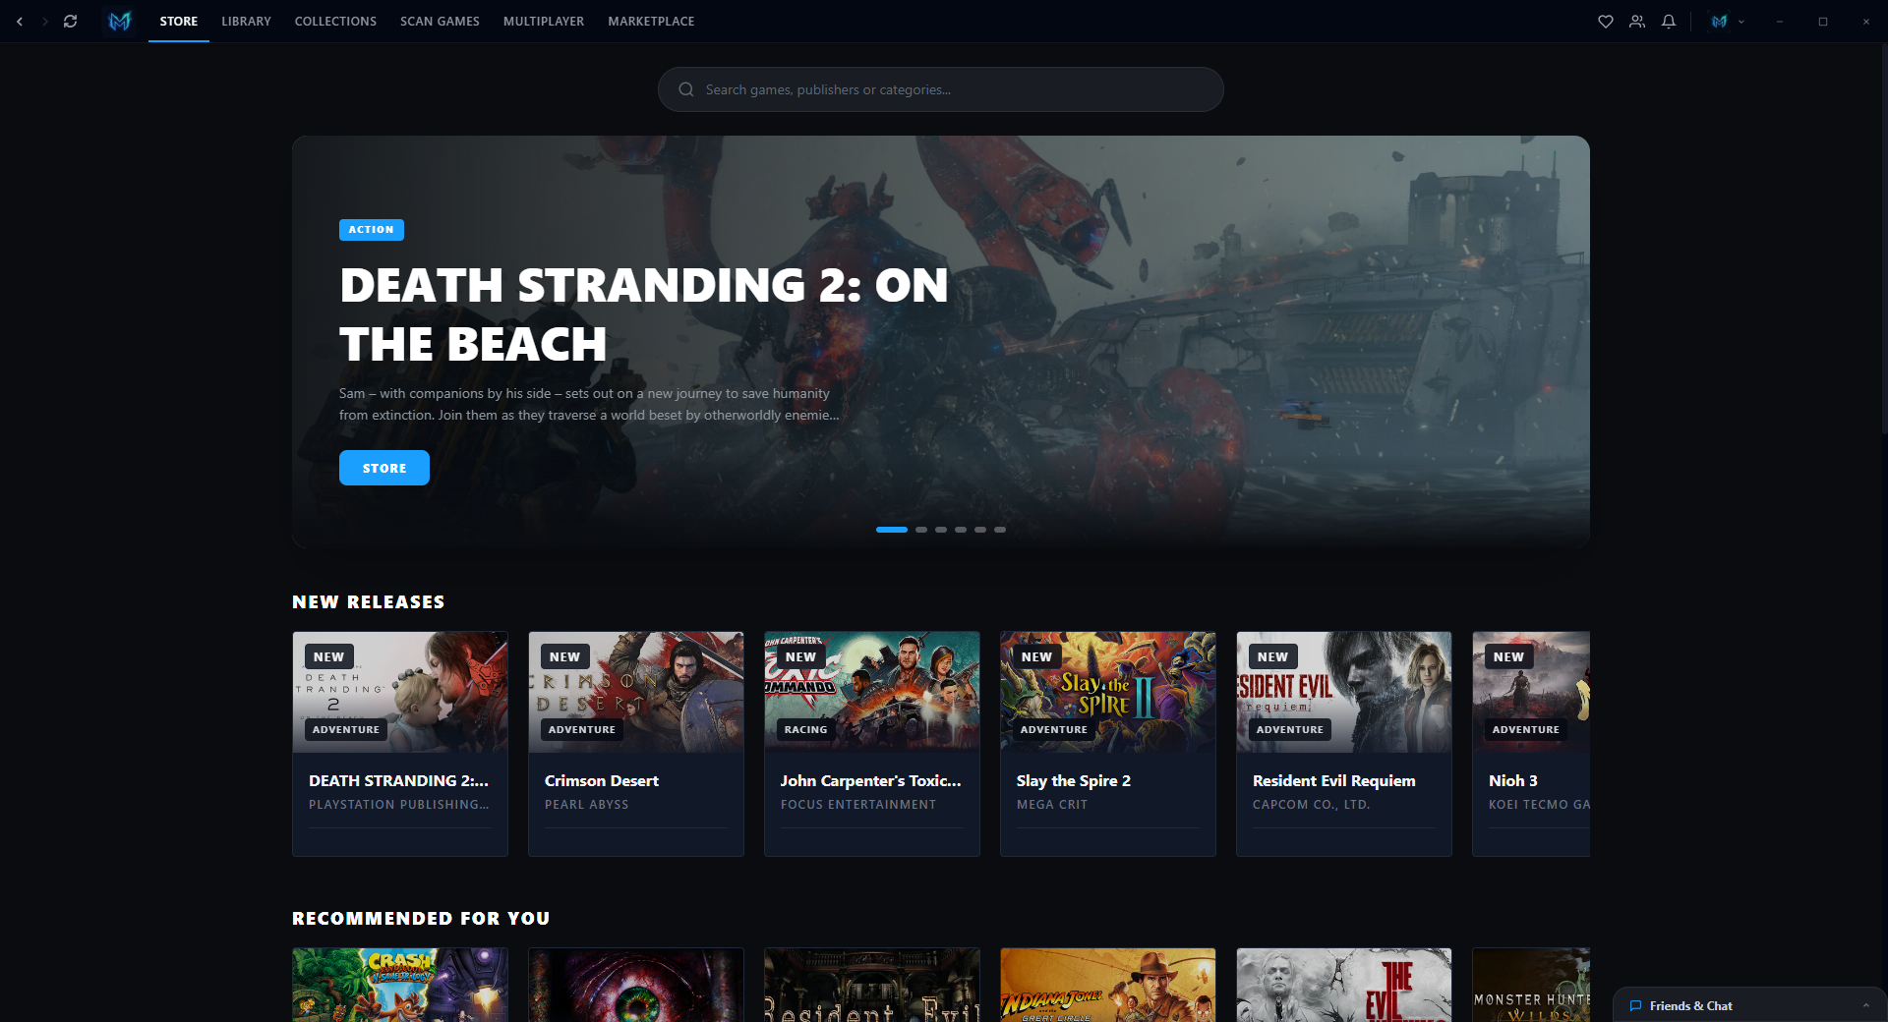
Task: Open the DEATH STRANDING 2 new release card
Action: click(400, 744)
